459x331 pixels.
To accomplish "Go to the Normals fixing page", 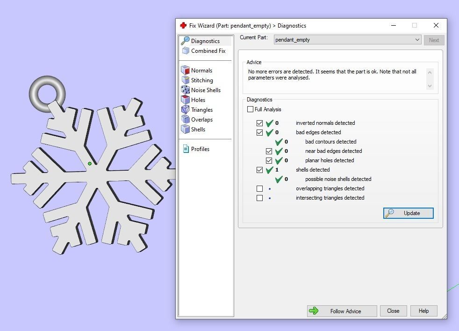I will click(x=202, y=70).
